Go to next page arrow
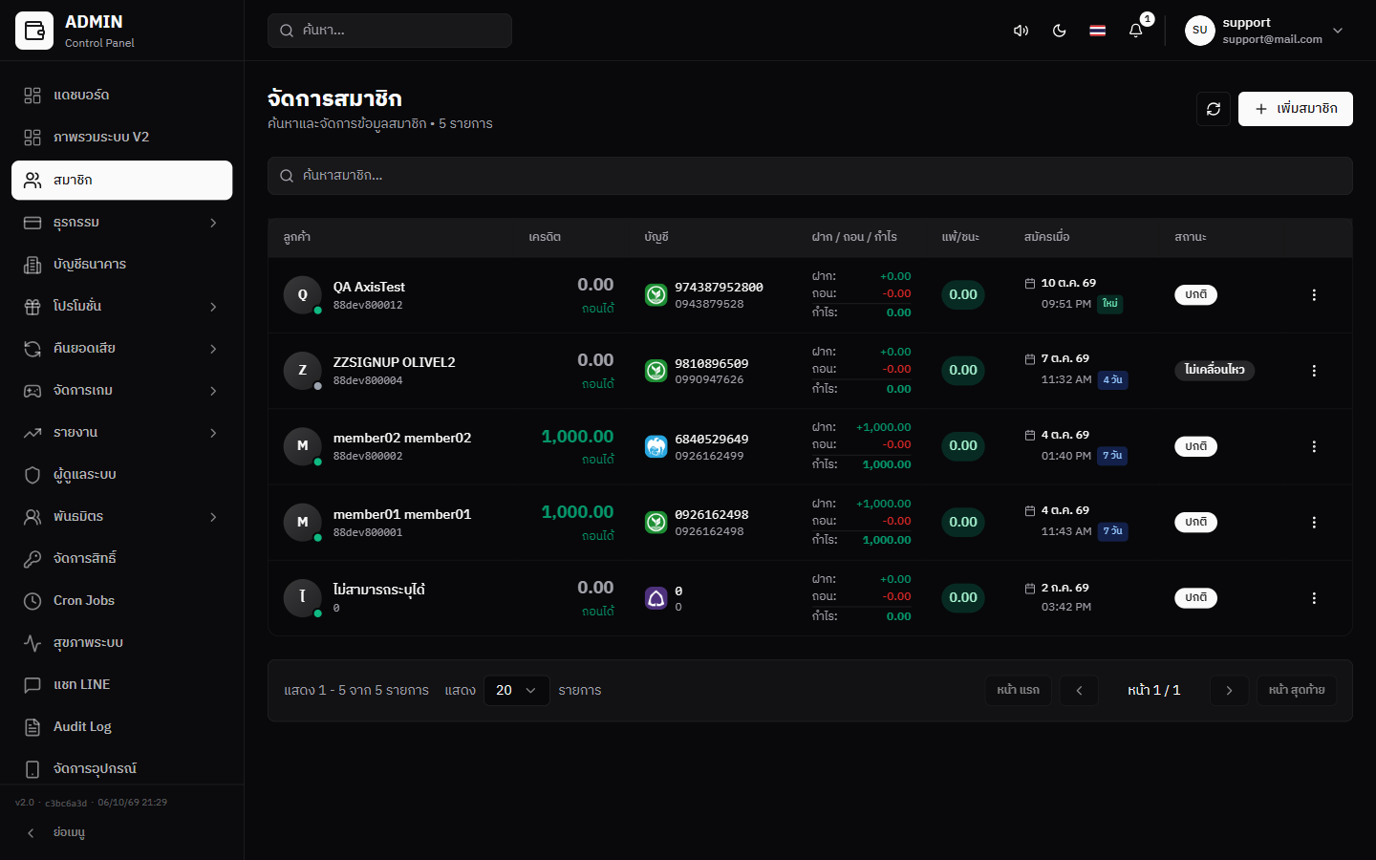 pyautogui.click(x=1229, y=691)
